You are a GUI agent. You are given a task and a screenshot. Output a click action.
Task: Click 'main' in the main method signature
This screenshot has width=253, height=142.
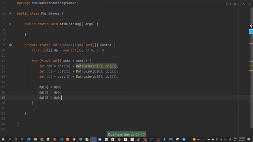tap(63, 24)
